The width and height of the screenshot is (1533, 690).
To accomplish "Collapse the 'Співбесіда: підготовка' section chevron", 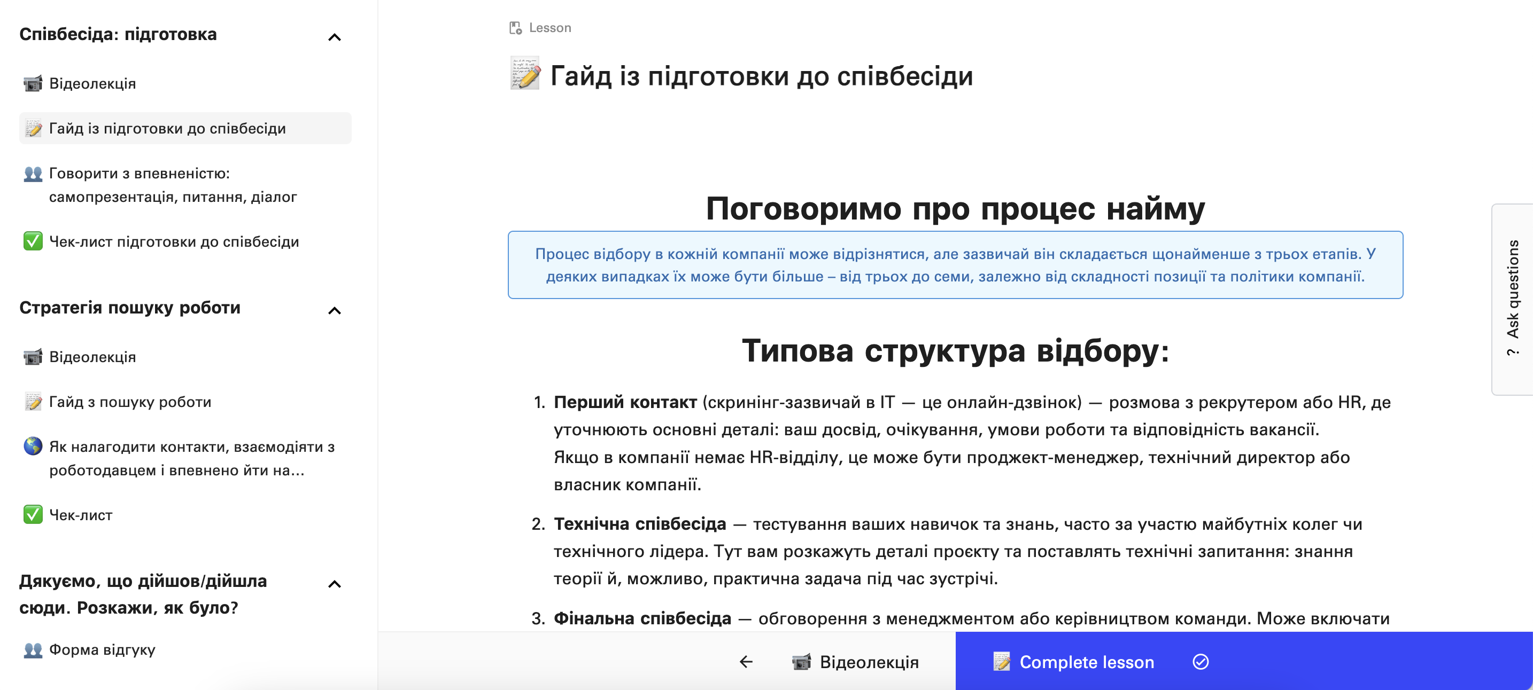I will point(335,37).
